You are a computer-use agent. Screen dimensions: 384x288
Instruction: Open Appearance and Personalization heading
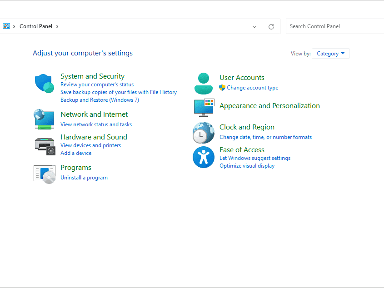pos(269,106)
